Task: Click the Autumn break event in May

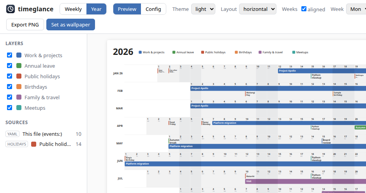Action: 174,141
